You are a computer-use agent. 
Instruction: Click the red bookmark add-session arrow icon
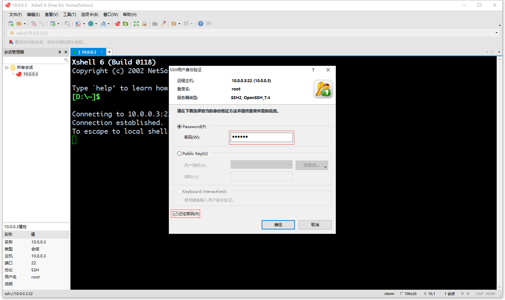click(11, 42)
